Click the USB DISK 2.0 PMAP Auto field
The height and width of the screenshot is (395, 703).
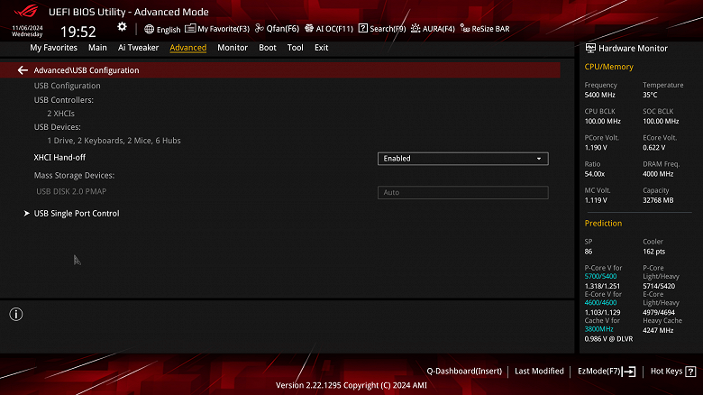(462, 193)
